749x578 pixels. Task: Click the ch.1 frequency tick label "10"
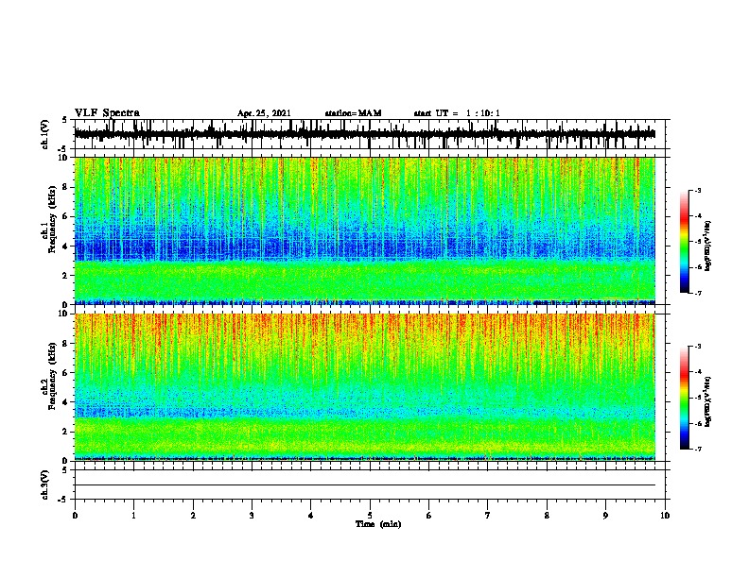coord(64,158)
